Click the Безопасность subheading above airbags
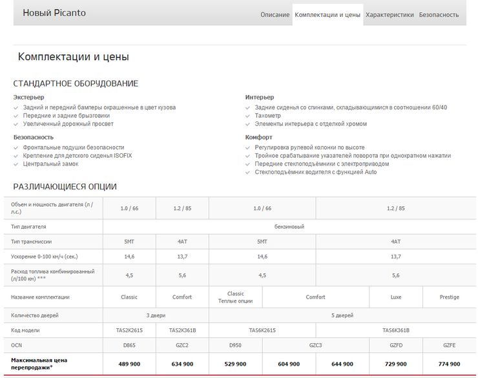The image size is (478, 378). pos(33,137)
